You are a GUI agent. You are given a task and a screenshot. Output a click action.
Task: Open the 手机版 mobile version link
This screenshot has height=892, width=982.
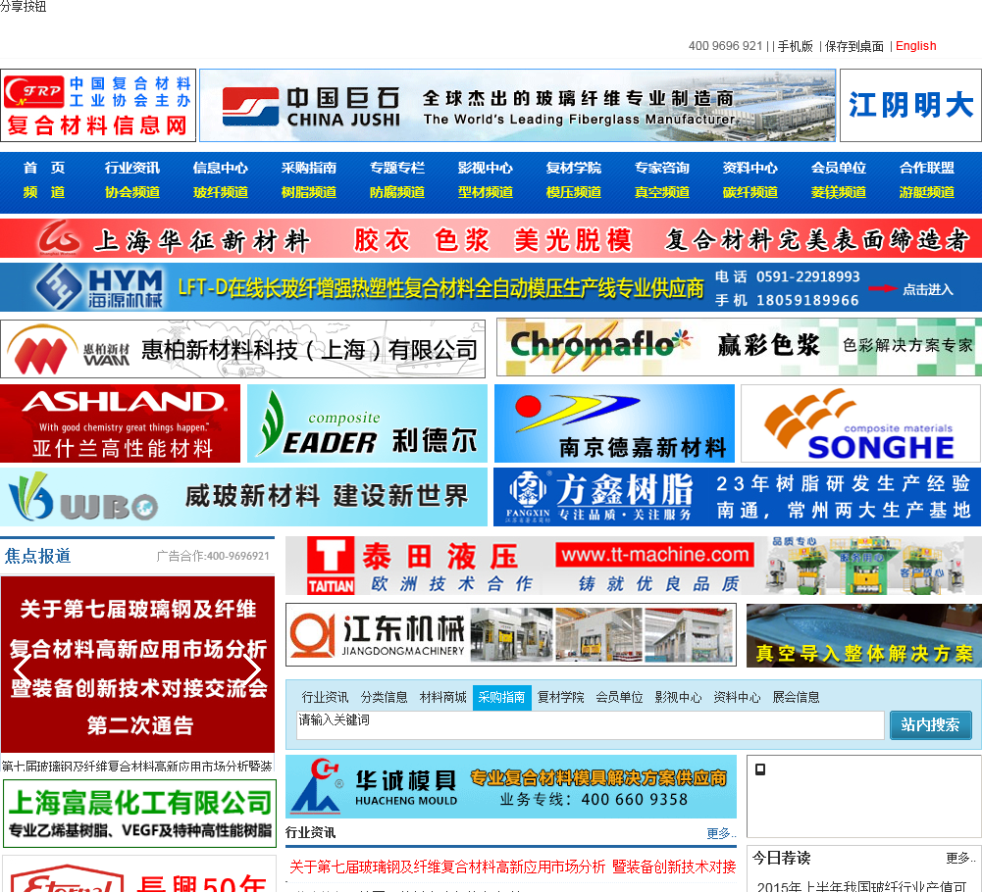click(x=795, y=46)
